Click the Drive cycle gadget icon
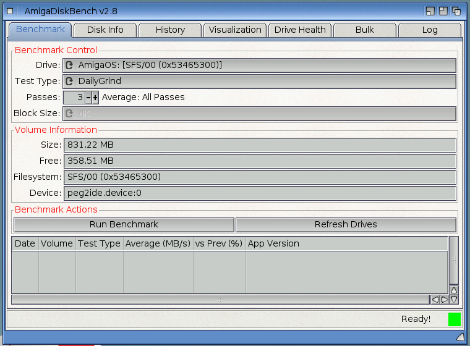 [69, 65]
